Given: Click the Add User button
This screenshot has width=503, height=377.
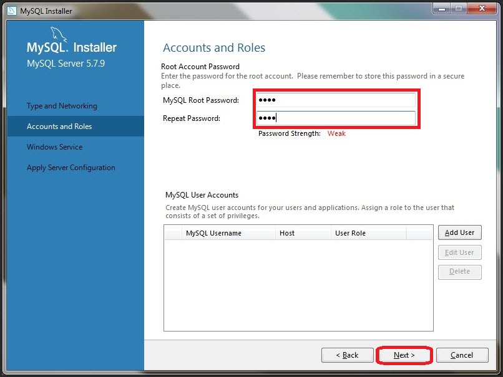Looking at the screenshot, I should 460,232.
